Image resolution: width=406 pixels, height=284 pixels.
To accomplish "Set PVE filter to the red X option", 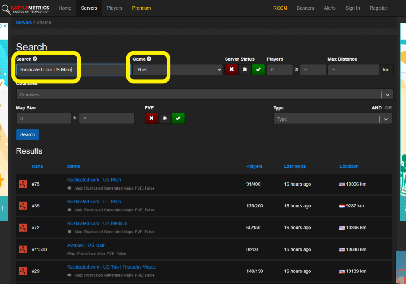I will (x=151, y=118).
